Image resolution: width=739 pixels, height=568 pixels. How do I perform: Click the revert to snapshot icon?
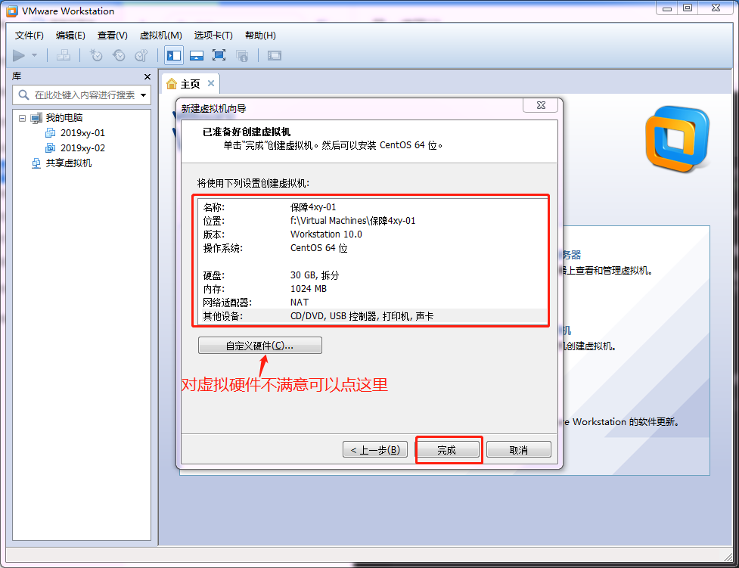[x=119, y=56]
